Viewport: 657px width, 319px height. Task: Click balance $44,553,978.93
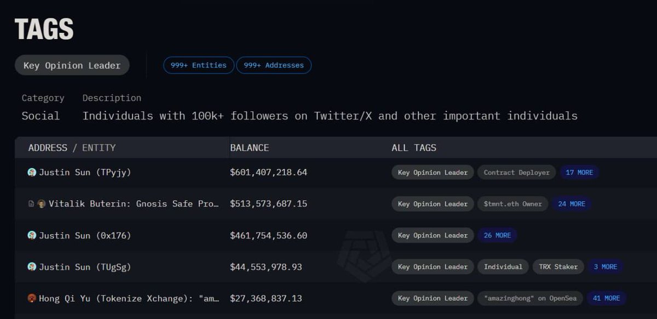tap(266, 267)
